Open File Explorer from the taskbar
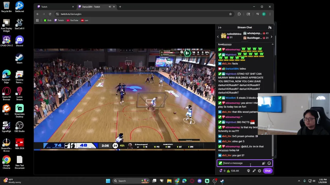Screen dimensions: 330x185 [169, 181]
